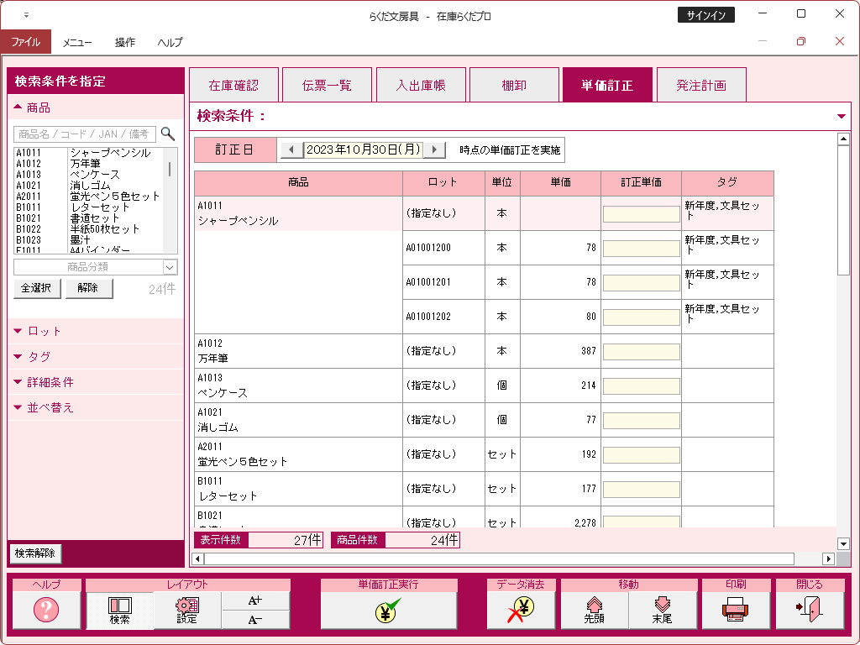Select A1021 消しゴム in product list
The height and width of the screenshot is (645, 860).
pos(89,186)
